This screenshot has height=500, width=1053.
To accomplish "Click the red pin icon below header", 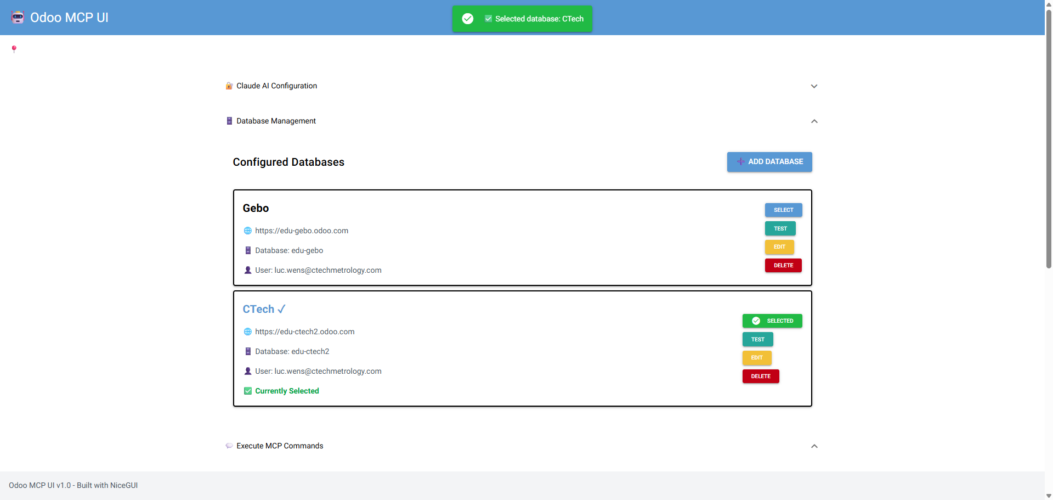I will tap(14, 49).
